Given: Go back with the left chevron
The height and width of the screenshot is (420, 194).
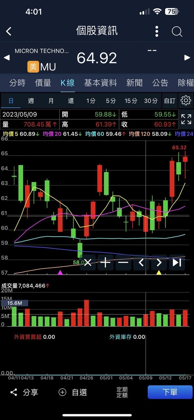Looking at the screenshot, I should tap(9, 31).
